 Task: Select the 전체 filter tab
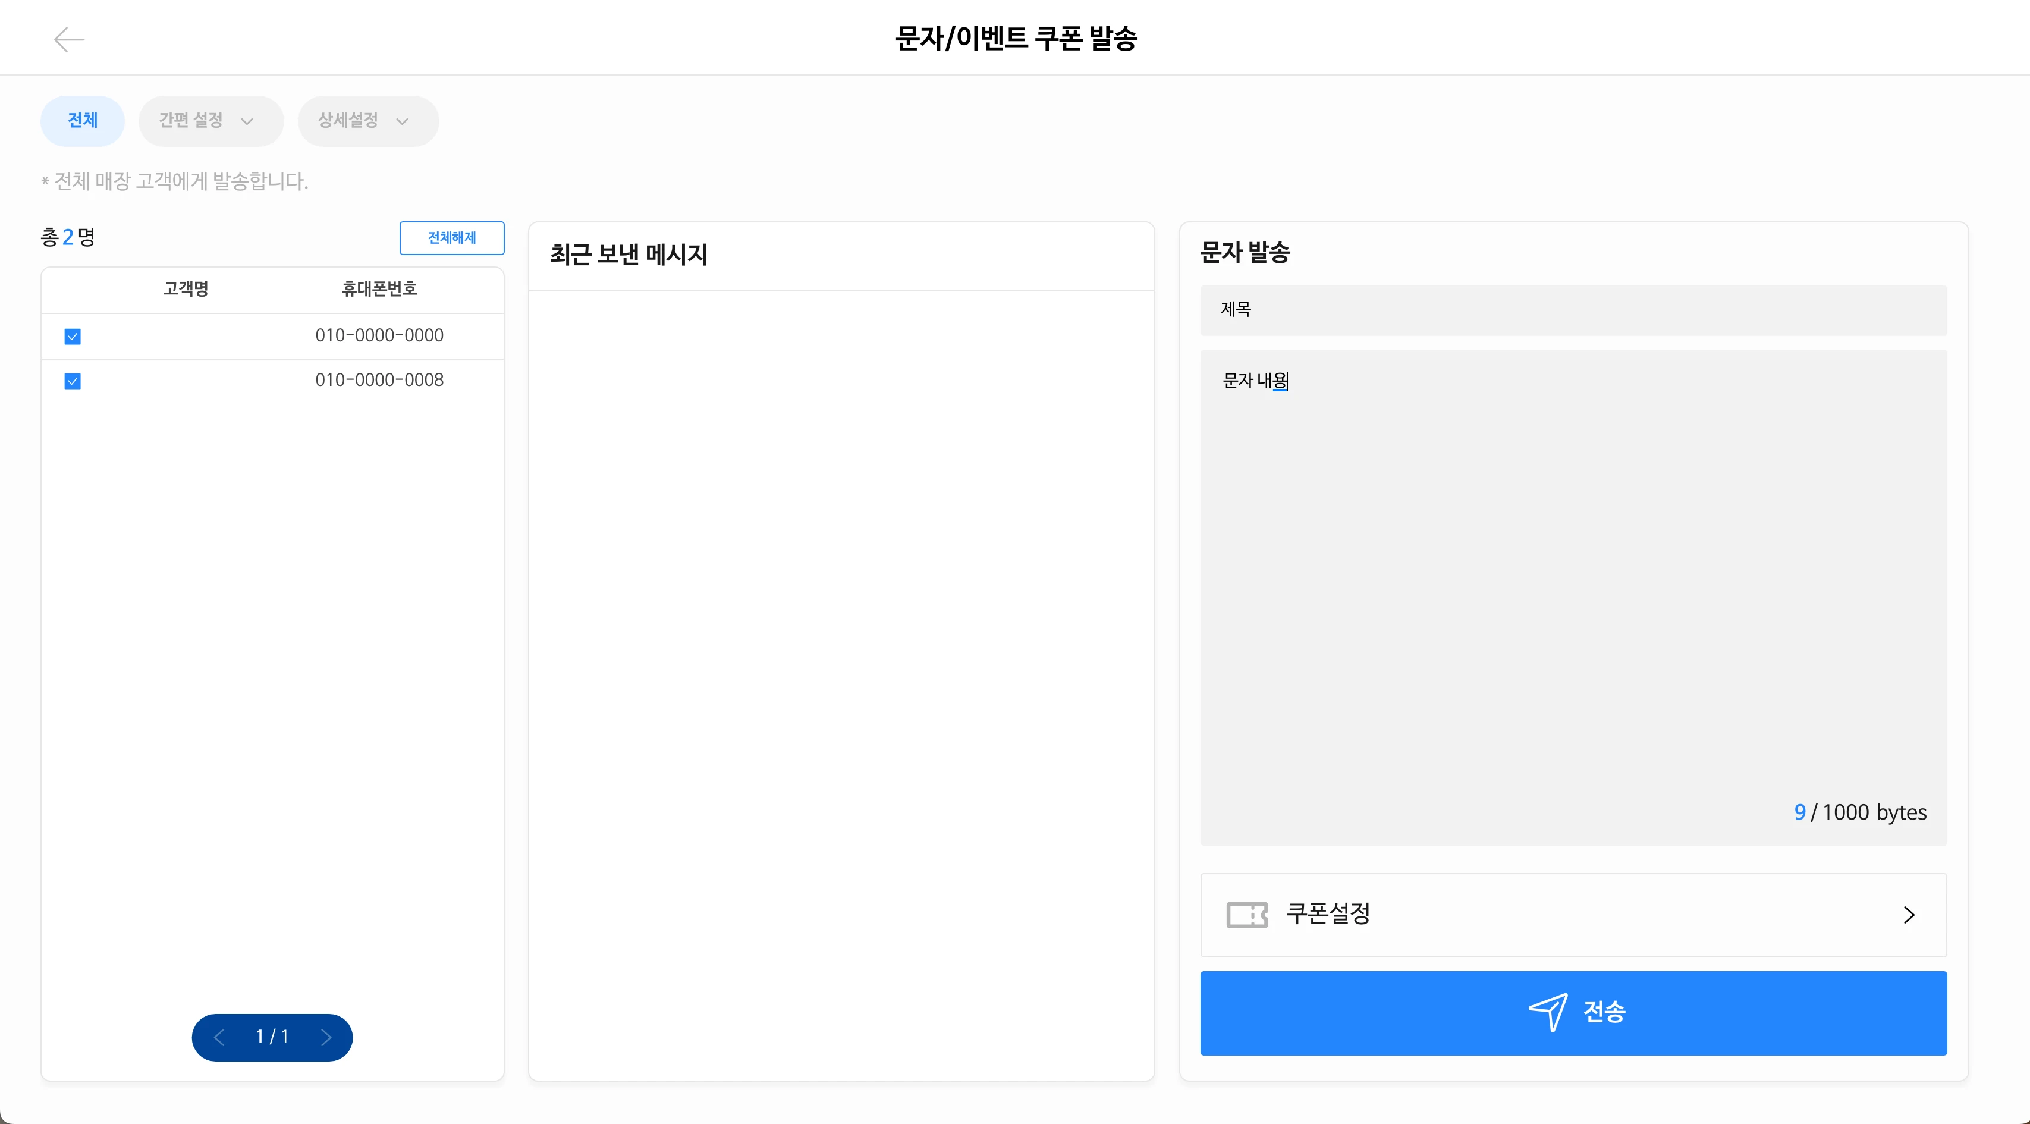[x=83, y=121]
